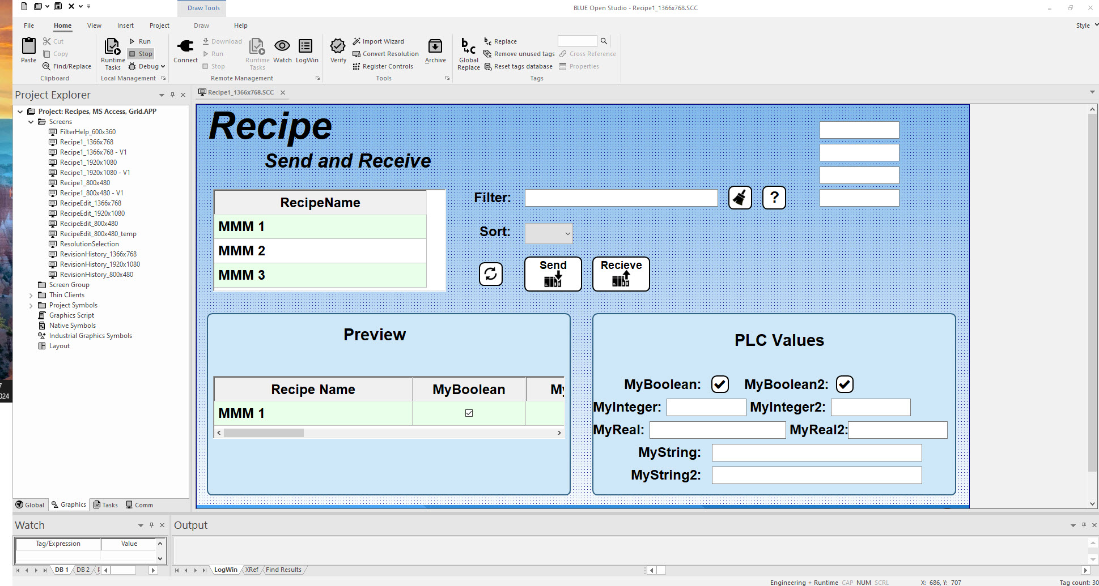Click Remove unused tags
The width and height of the screenshot is (1099, 586).
click(x=519, y=54)
